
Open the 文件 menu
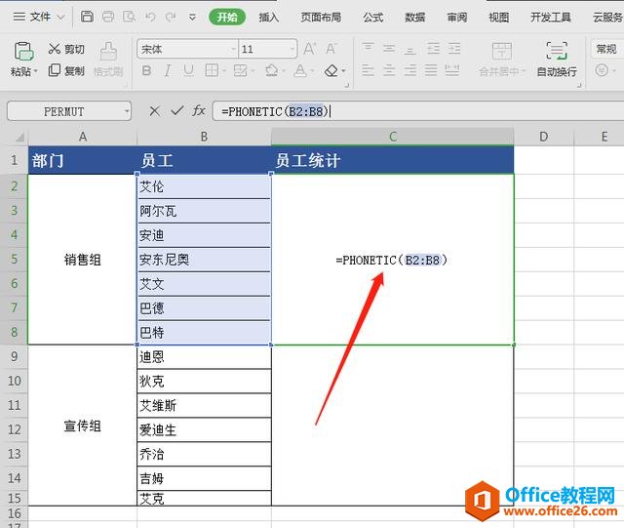pyautogui.click(x=40, y=17)
